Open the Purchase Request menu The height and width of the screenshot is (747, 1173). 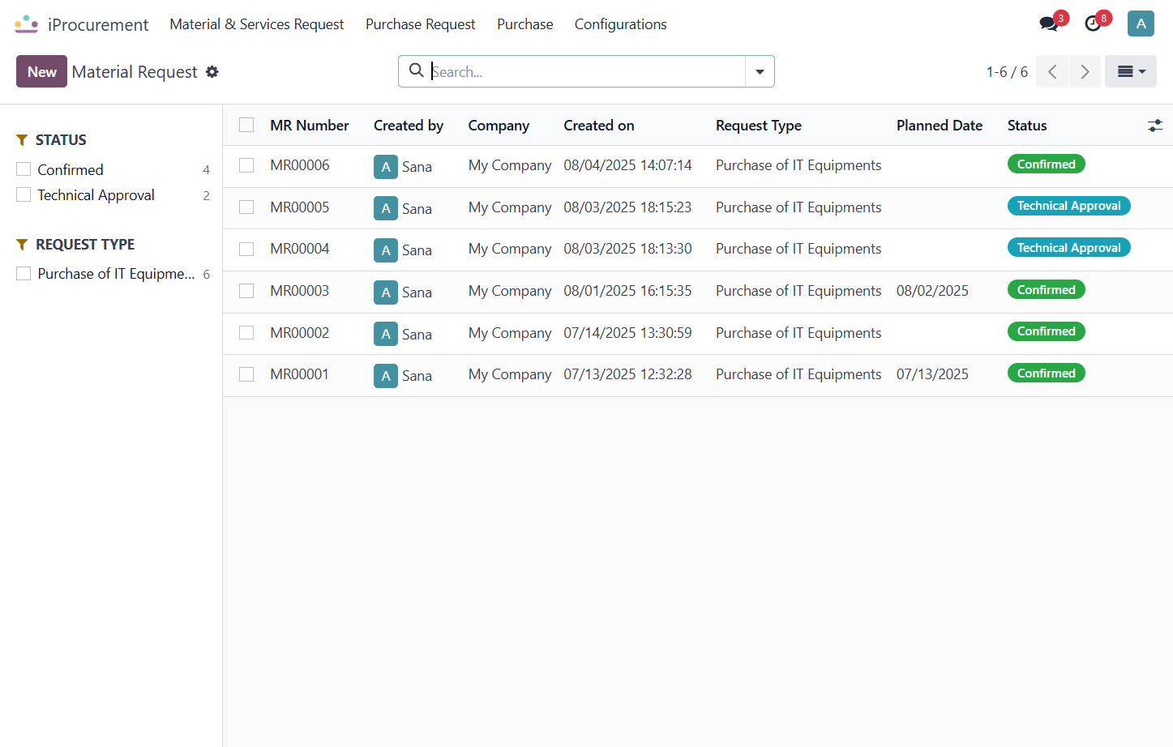[420, 24]
